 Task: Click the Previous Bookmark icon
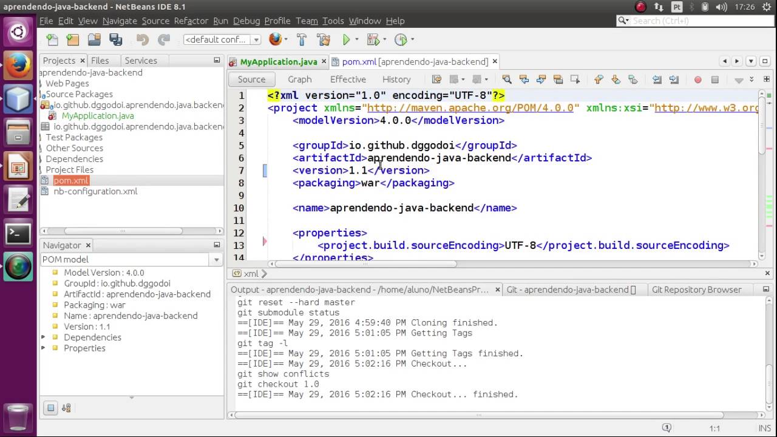(x=599, y=80)
